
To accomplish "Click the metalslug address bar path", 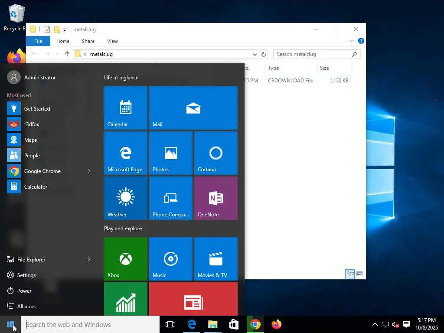I will pos(101,54).
